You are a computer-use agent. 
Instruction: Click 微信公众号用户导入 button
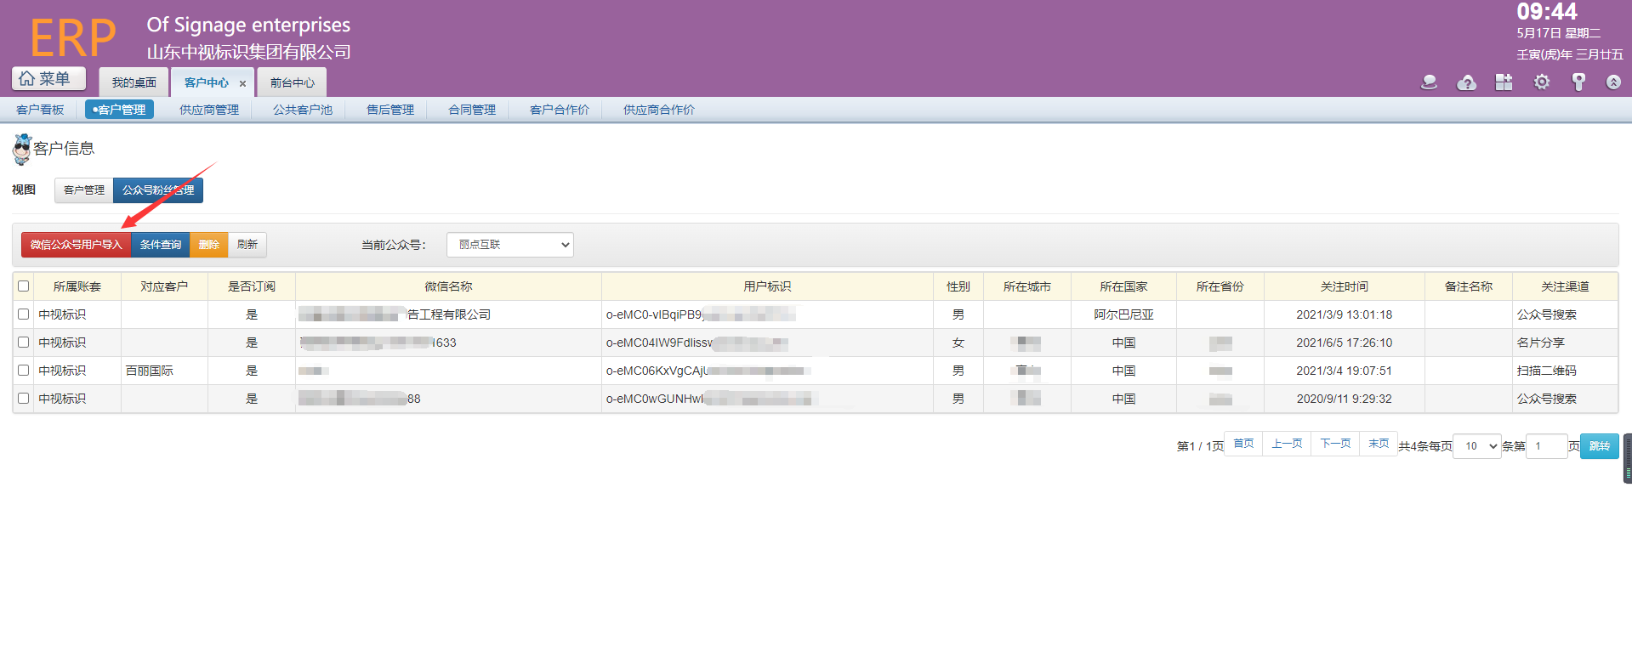(x=77, y=245)
